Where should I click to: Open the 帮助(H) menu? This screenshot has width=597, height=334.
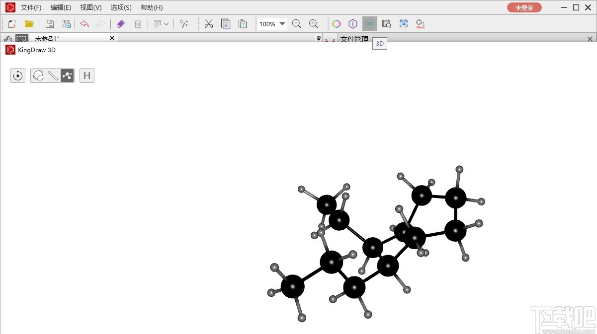(152, 7)
